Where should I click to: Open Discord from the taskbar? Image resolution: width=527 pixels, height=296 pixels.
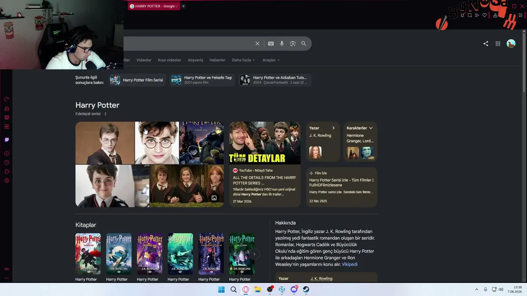(x=294, y=289)
